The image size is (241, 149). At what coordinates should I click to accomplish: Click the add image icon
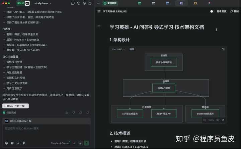coord(18,143)
